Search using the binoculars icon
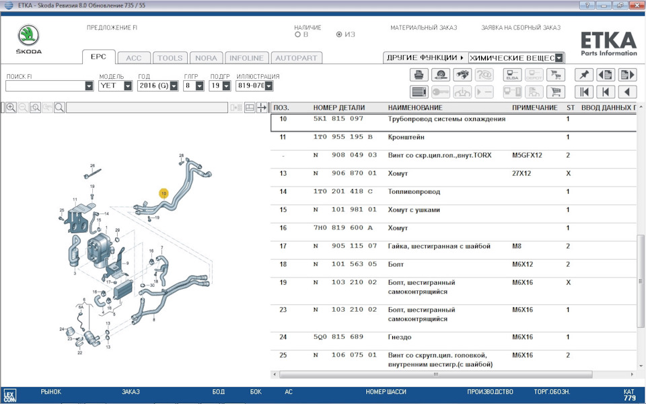The image size is (646, 404). pos(462,75)
